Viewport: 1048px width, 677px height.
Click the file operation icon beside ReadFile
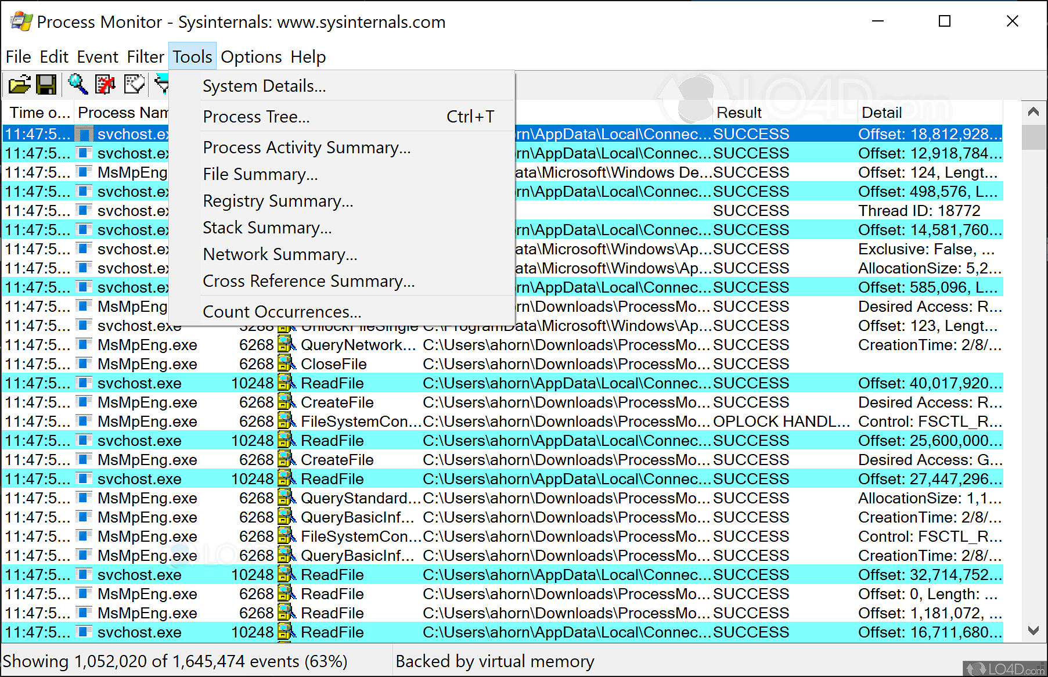click(x=286, y=383)
